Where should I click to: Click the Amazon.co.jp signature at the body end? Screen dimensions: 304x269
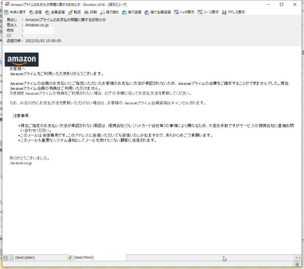21,163
